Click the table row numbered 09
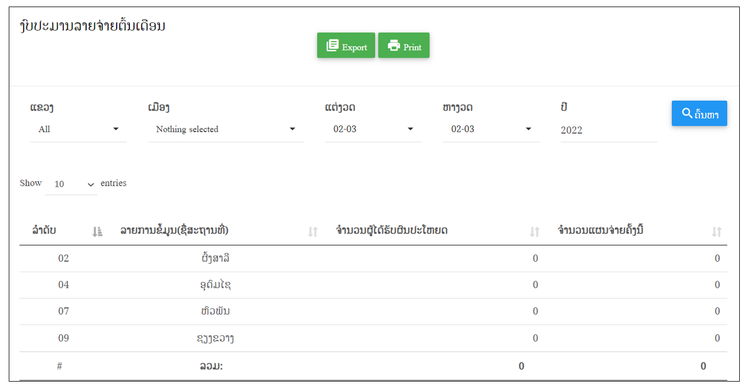Image resolution: width=748 pixels, height=386 pixels. pos(373,338)
